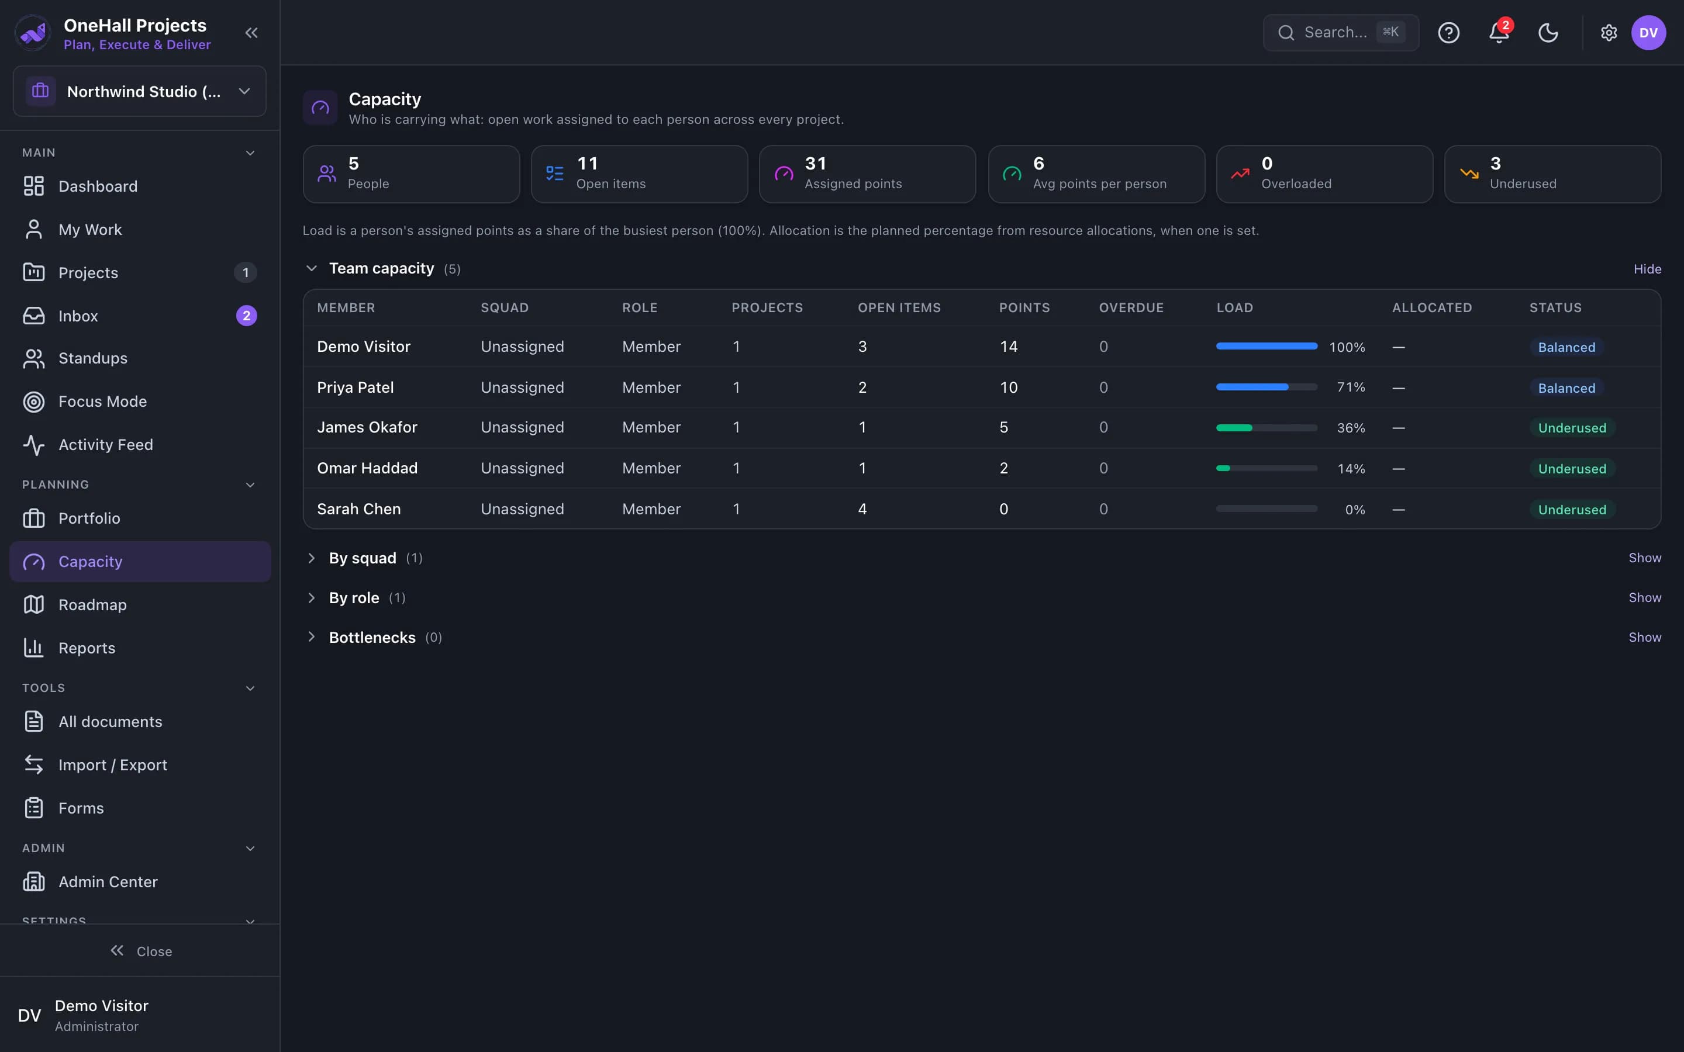The width and height of the screenshot is (1684, 1052).
Task: Open settings gear icon in header
Action: point(1608,33)
